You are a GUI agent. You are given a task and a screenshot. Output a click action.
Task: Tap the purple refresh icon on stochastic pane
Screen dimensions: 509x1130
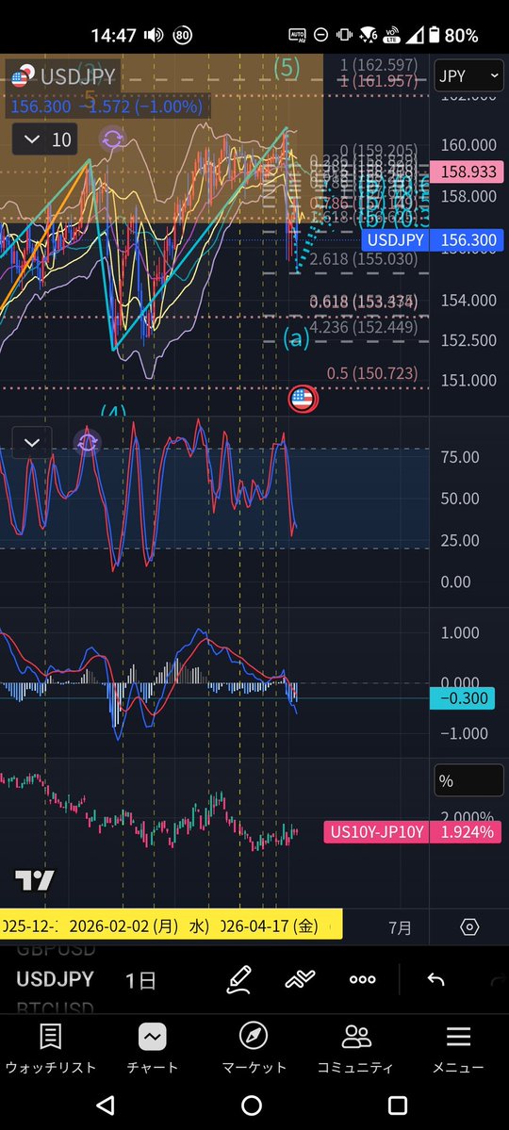pos(87,441)
